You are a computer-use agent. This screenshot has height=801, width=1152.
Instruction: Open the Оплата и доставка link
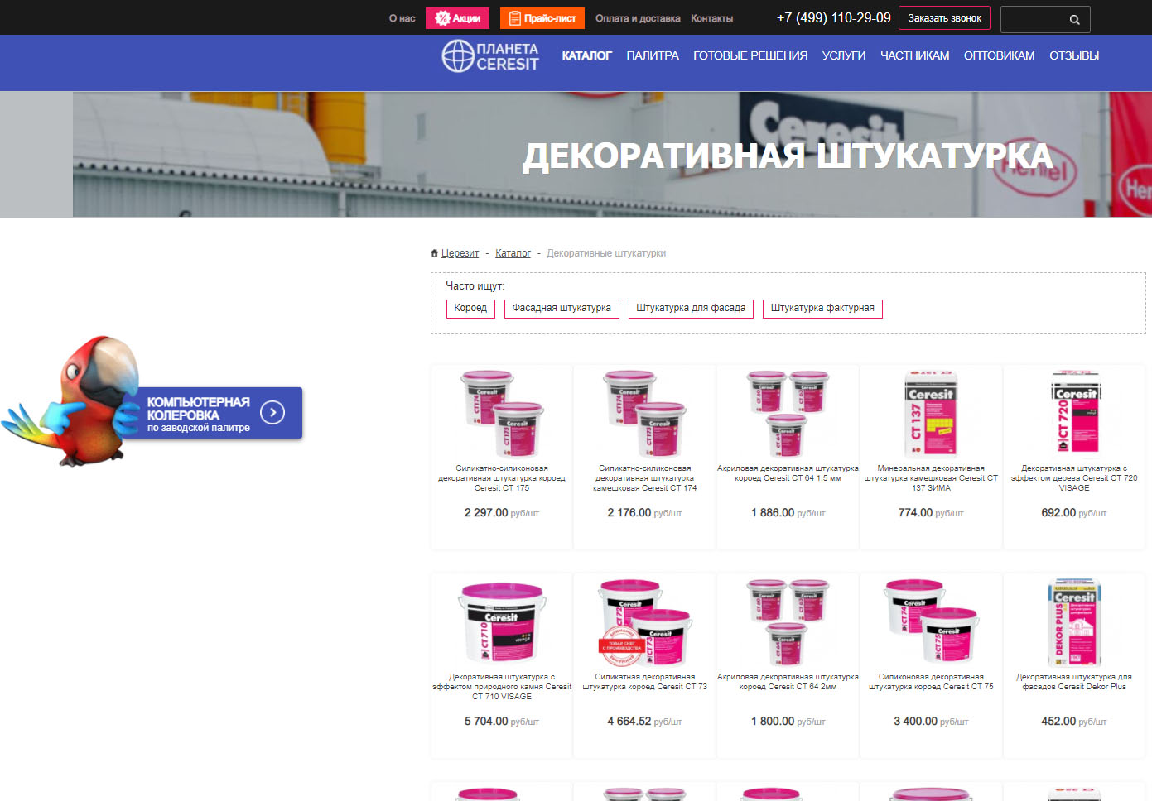coord(638,18)
